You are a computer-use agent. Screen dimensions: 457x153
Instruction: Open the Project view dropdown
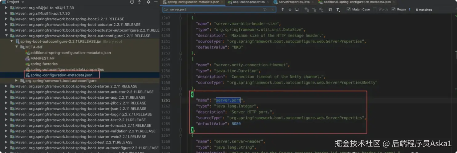(23, 2)
